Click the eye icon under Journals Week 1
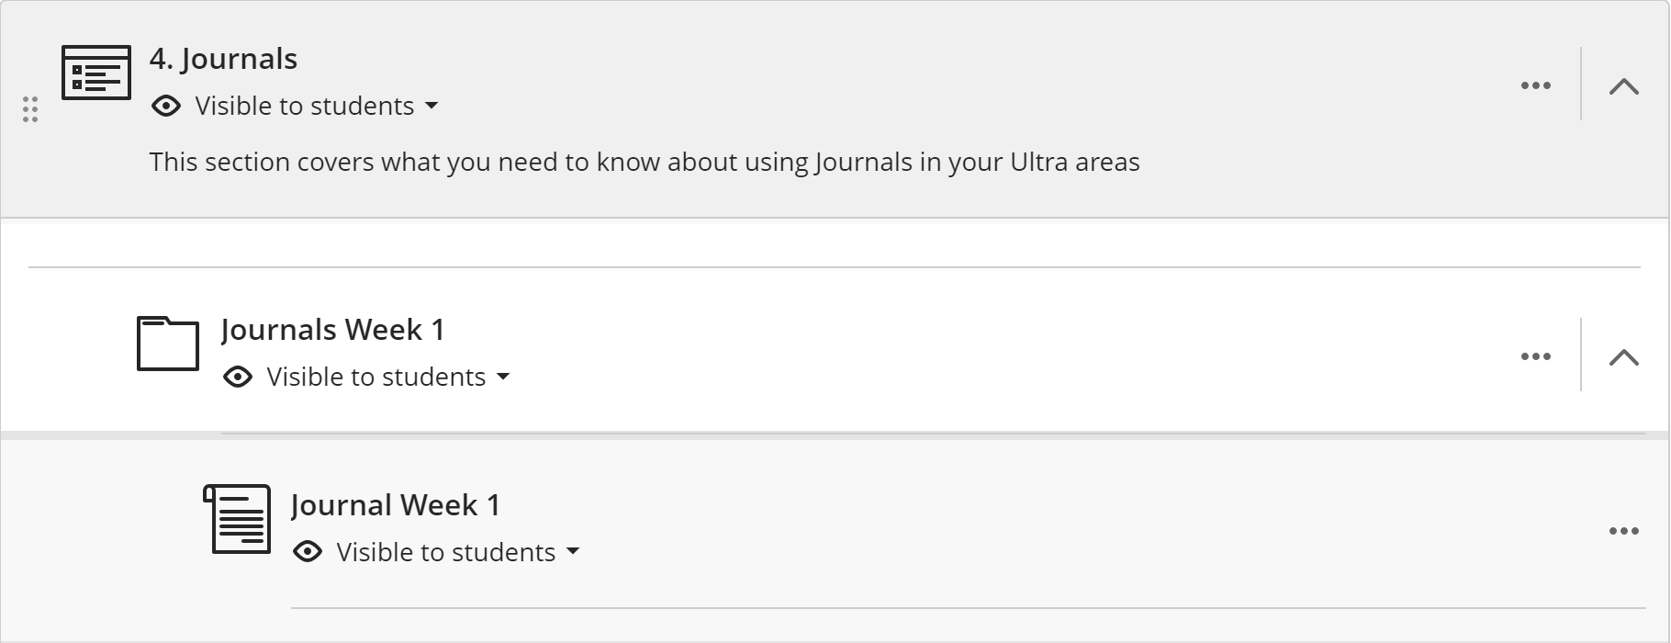This screenshot has height=643, width=1671. [x=238, y=377]
